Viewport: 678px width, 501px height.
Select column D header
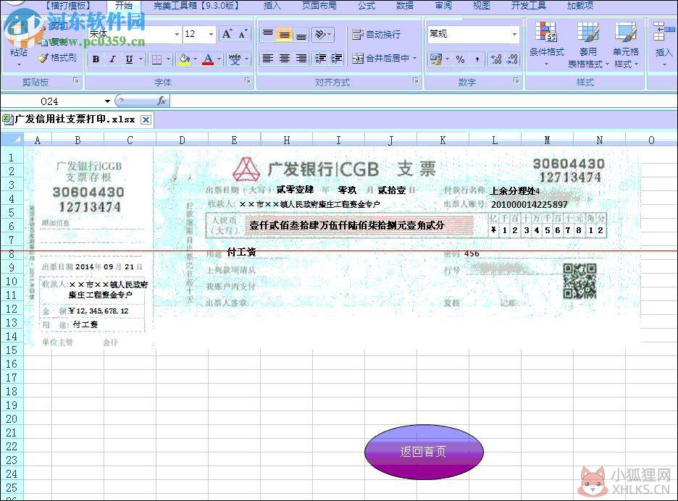182,140
